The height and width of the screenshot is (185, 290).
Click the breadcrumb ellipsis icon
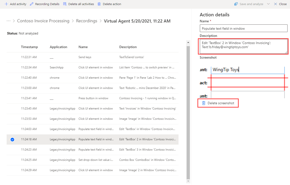(8, 21)
